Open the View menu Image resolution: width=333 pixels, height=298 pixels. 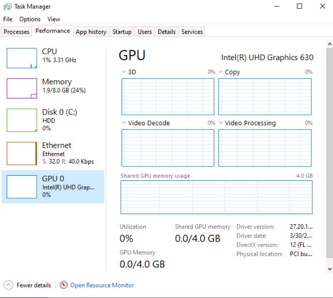(54, 19)
